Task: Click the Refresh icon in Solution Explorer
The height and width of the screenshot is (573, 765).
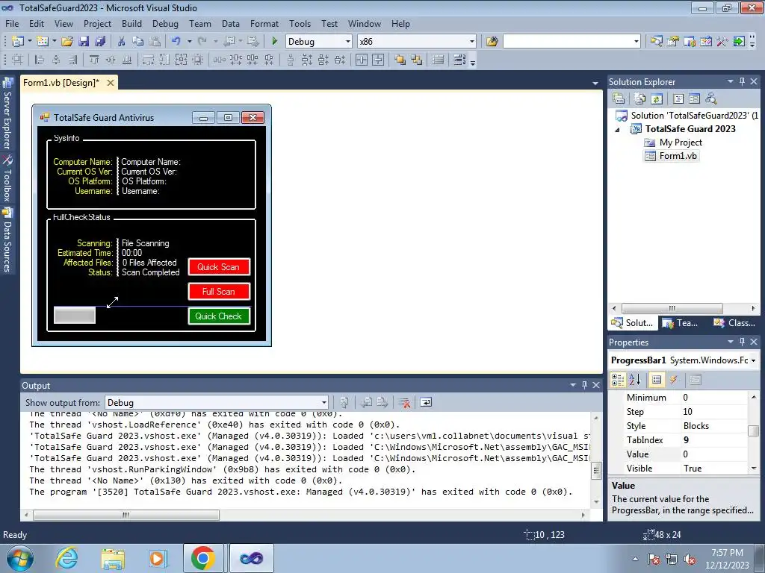Action: pyautogui.click(x=657, y=99)
